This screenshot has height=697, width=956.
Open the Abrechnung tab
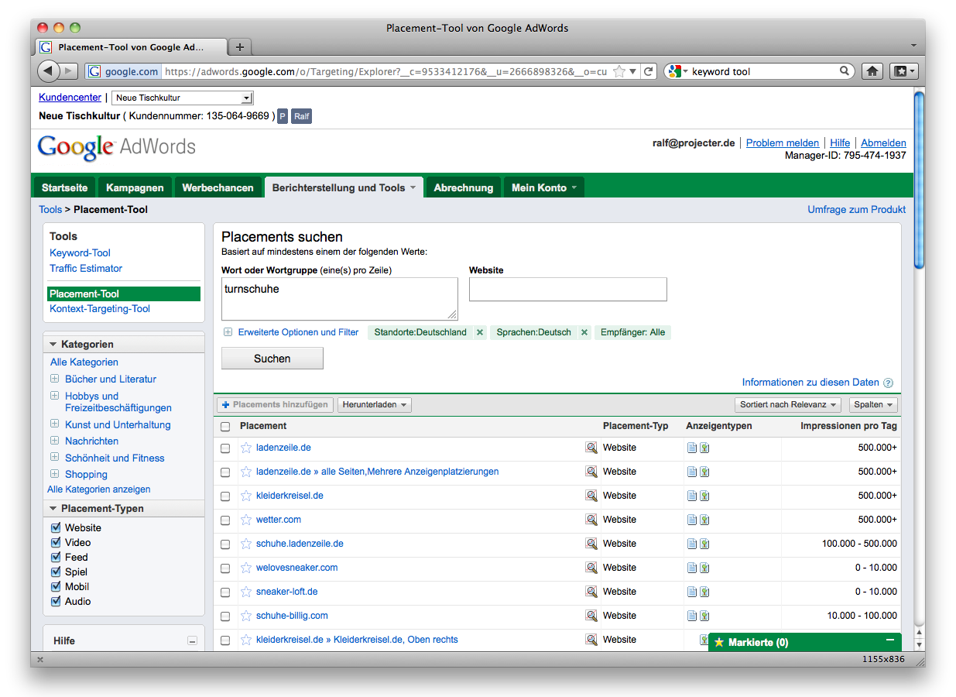(464, 187)
